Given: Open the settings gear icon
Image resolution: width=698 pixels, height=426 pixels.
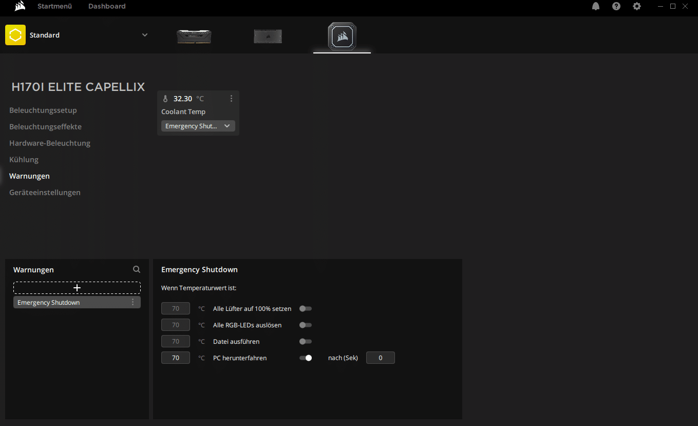Looking at the screenshot, I should 637,6.
